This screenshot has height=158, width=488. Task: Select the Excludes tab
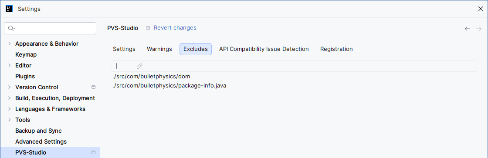point(196,49)
